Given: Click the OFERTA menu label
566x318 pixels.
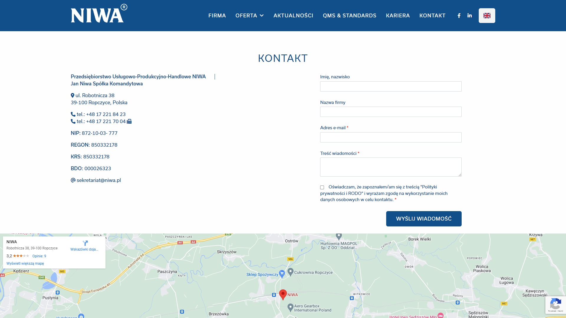Looking at the screenshot, I should tap(246, 16).
